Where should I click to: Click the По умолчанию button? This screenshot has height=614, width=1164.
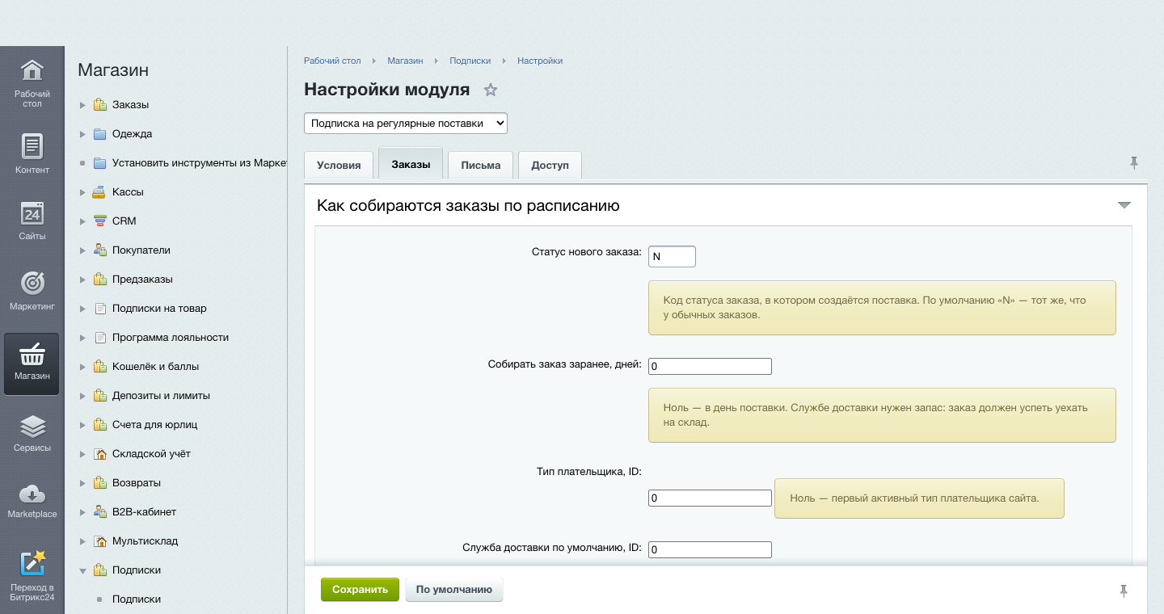click(454, 590)
